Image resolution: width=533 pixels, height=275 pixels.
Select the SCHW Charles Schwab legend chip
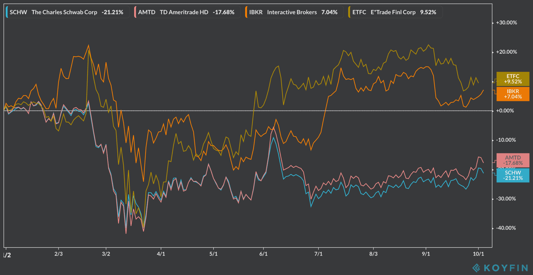coord(67,12)
